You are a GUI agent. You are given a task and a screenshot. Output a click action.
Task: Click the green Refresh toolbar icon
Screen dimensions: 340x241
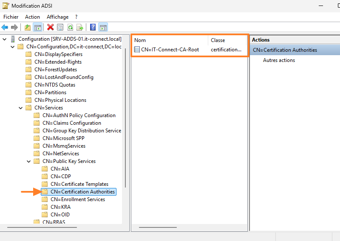70,28
